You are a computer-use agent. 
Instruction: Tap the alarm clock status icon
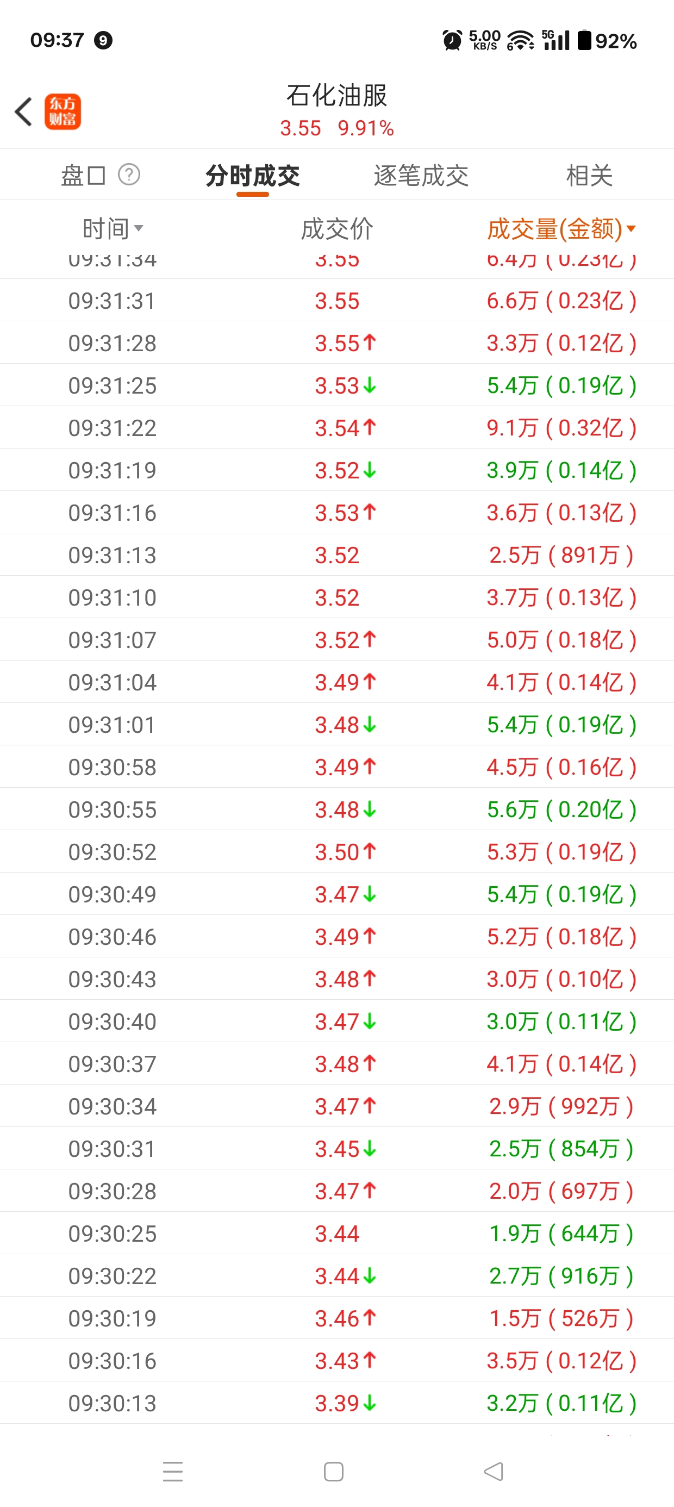pos(452,40)
